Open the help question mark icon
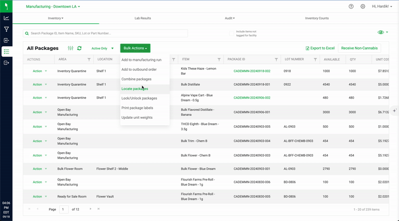399x221 pixels. (351, 6)
